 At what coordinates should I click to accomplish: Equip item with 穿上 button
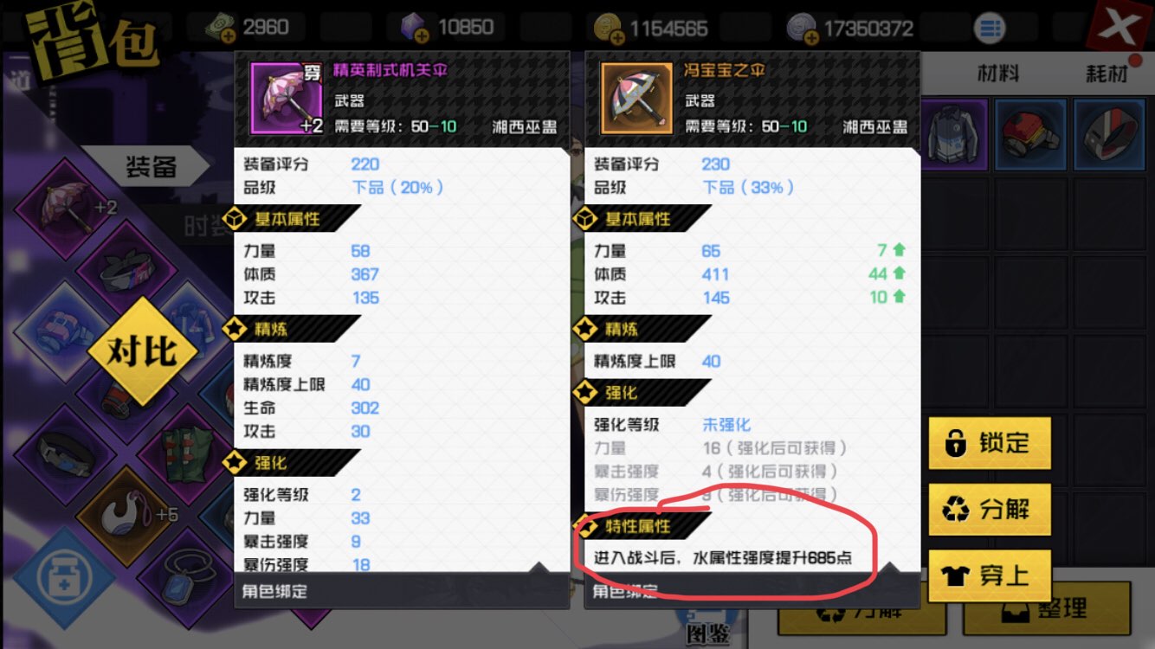(989, 576)
